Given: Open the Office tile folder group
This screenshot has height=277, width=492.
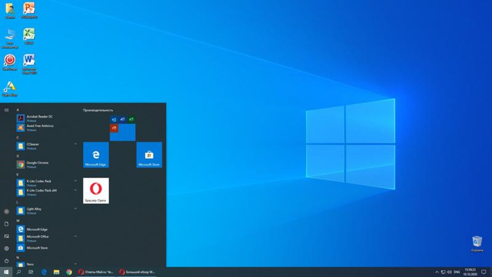Looking at the screenshot, I should tap(122, 128).
